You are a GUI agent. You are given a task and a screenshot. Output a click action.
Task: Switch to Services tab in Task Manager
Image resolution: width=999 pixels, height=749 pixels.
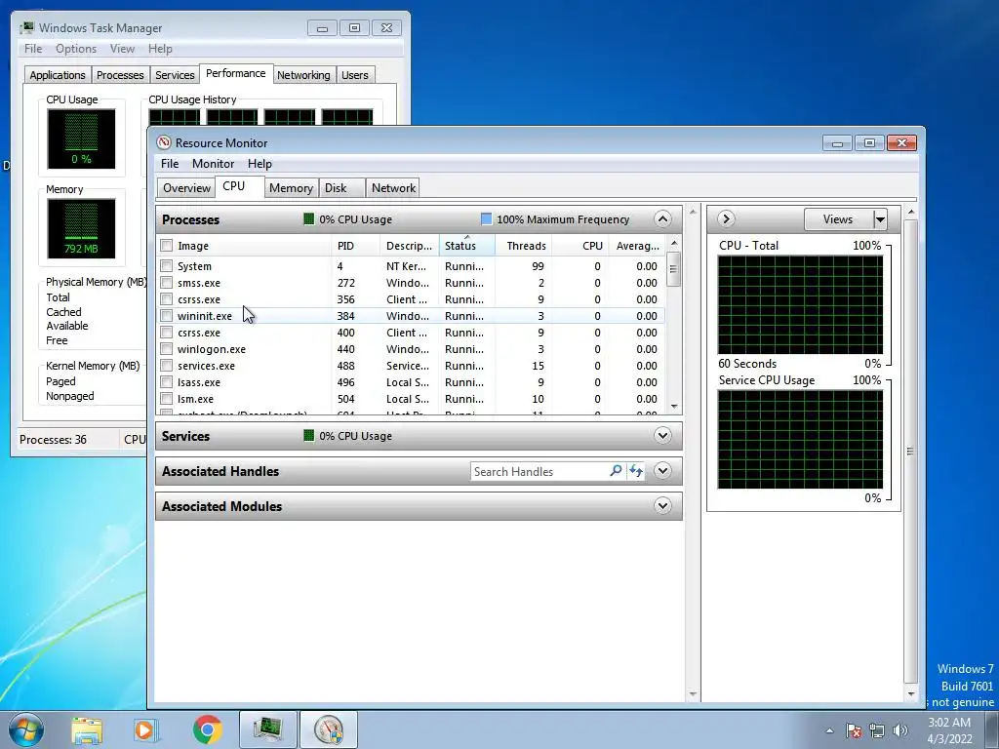tap(175, 75)
